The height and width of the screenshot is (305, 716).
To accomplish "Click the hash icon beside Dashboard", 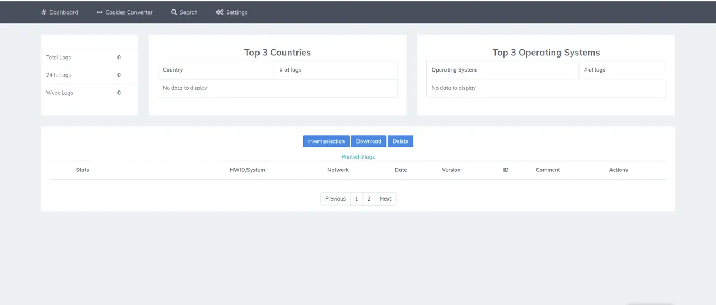I will tap(44, 12).
